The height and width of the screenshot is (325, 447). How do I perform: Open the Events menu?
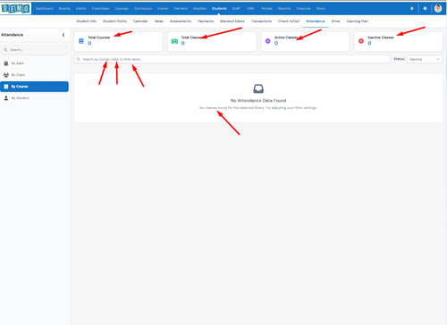point(163,8)
